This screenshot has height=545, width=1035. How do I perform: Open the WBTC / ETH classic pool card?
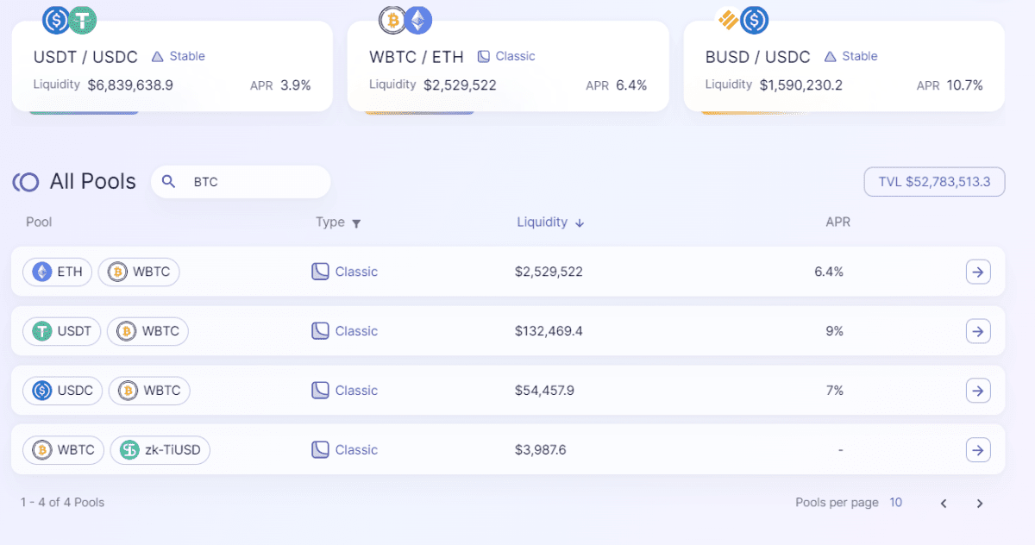click(x=508, y=66)
